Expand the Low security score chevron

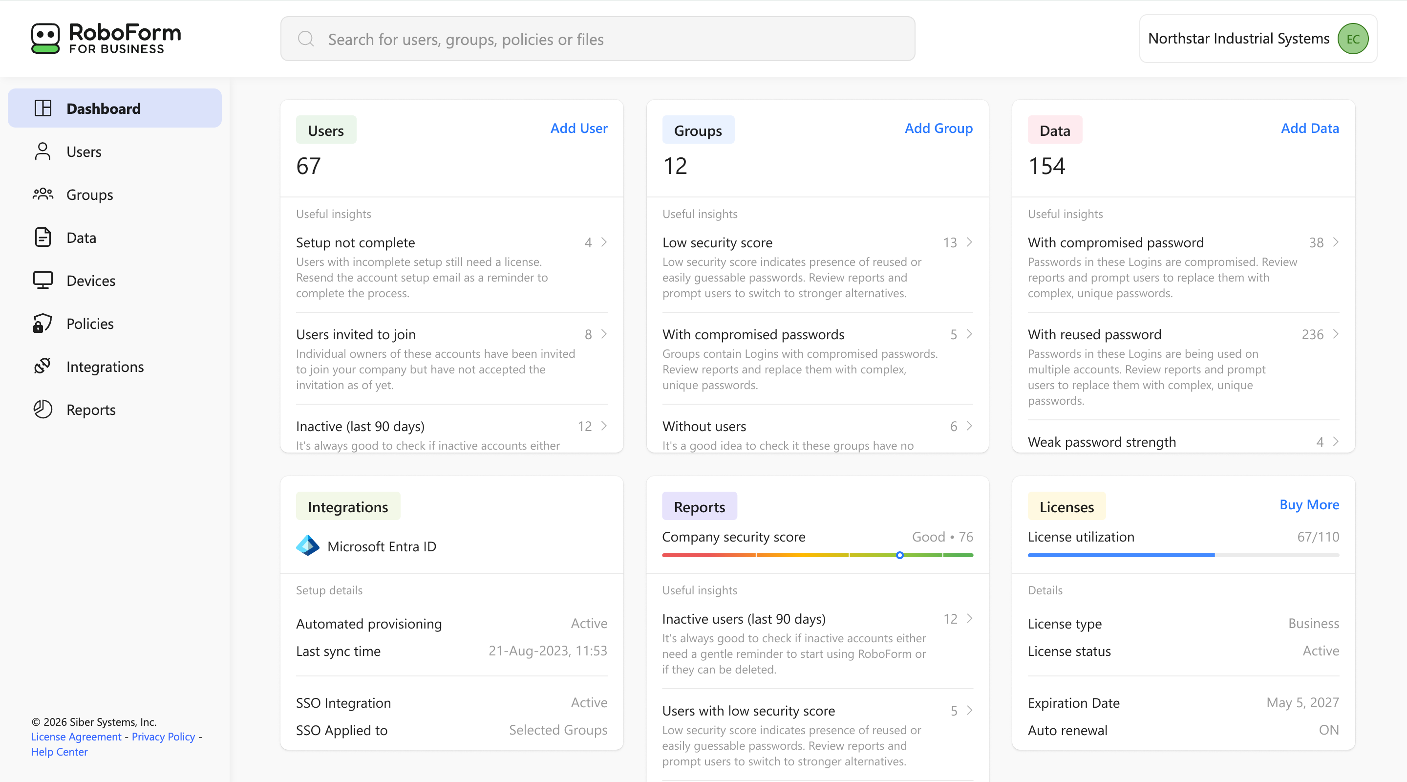click(969, 241)
